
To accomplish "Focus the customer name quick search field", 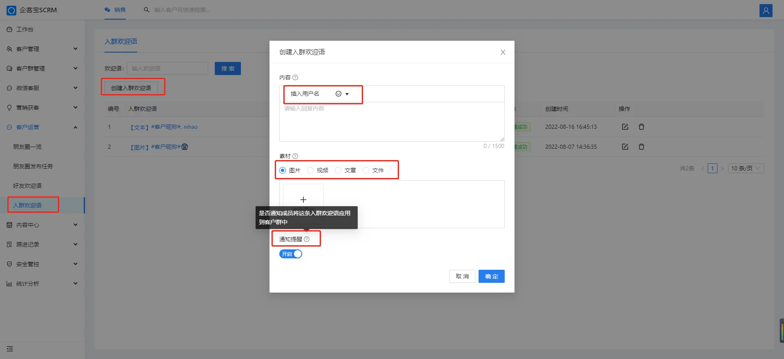I will pyautogui.click(x=182, y=10).
